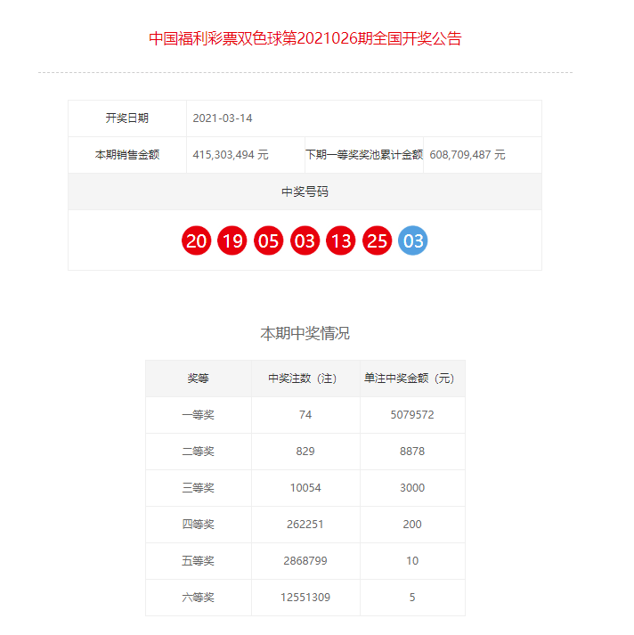
Task: Click the 奖等 column header
Action: tap(199, 379)
